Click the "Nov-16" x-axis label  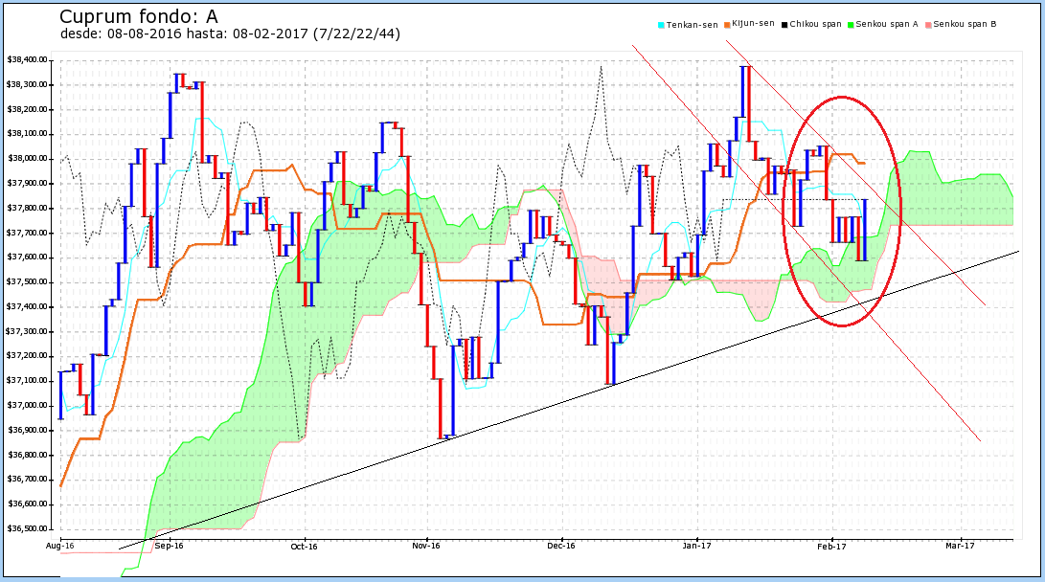tap(426, 547)
